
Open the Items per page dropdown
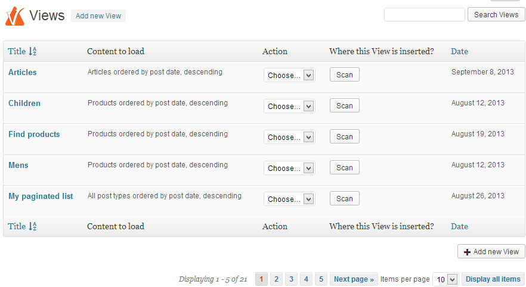click(x=445, y=279)
